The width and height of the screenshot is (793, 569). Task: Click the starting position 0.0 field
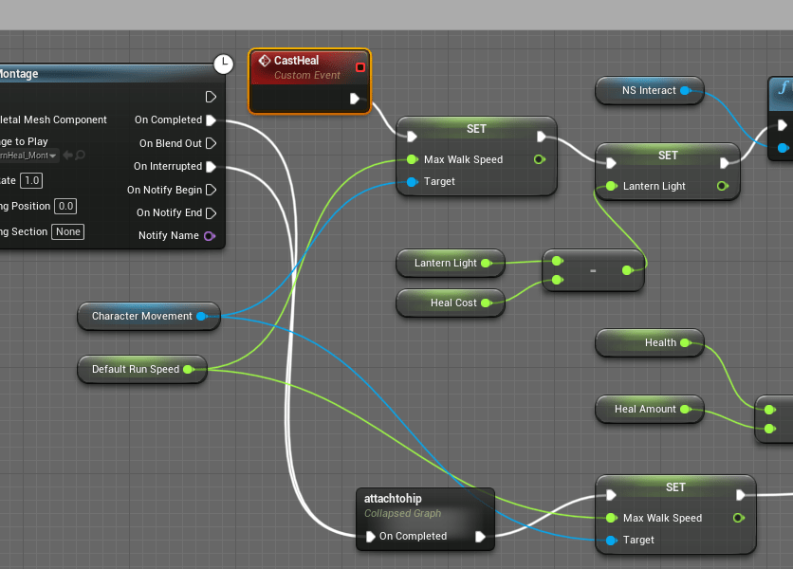(65, 206)
